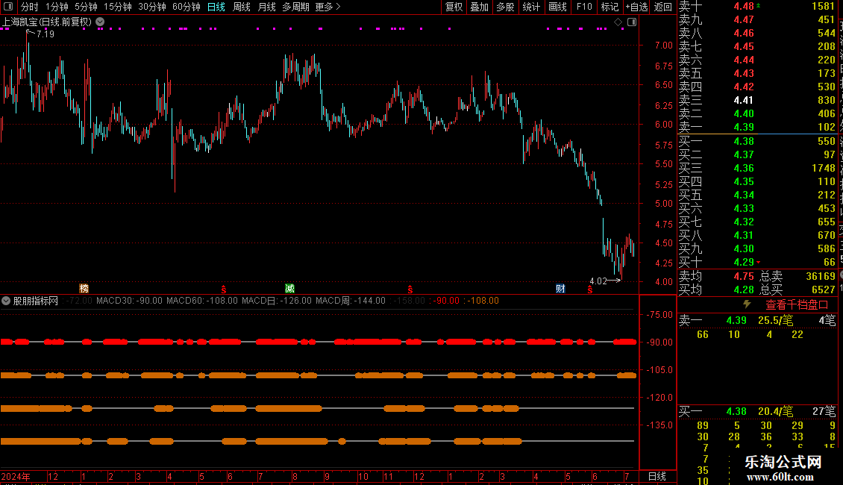Expand the 股朋指标网 indicator dropdown
Image resolution: width=843 pixels, height=485 pixels.
tap(6, 301)
